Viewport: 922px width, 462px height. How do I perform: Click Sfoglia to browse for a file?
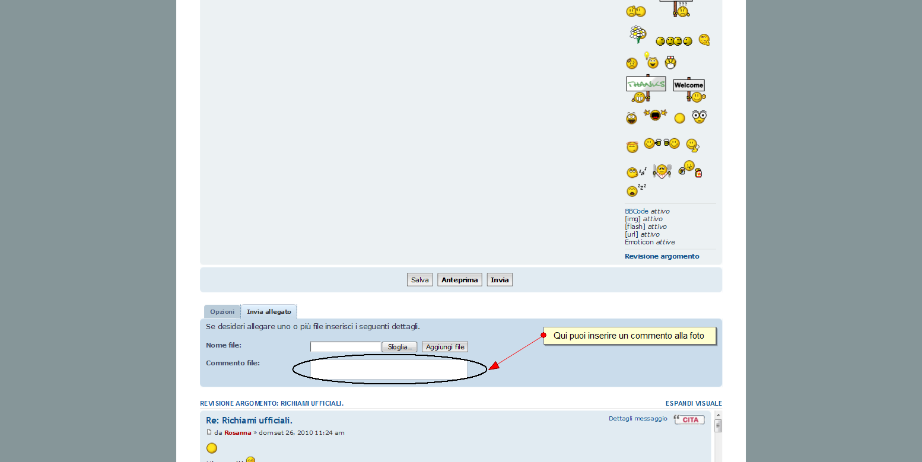pyautogui.click(x=399, y=347)
